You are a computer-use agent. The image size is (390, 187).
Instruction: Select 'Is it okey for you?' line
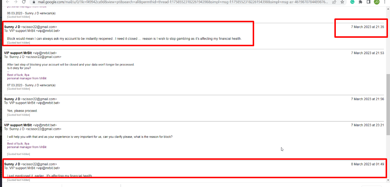pyautogui.click(x=19, y=68)
